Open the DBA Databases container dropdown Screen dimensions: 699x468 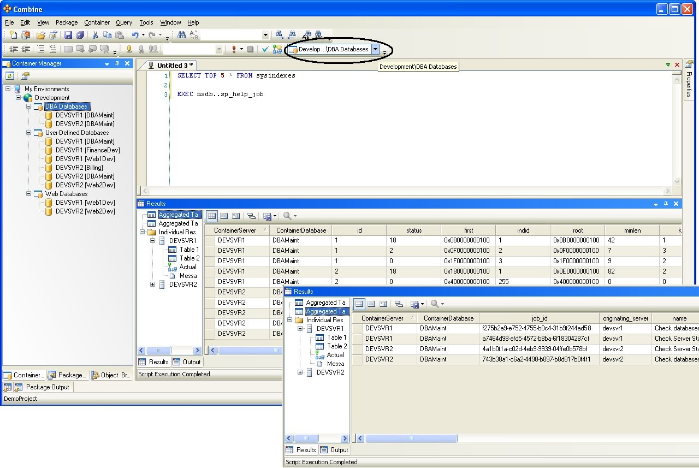pyautogui.click(x=375, y=49)
